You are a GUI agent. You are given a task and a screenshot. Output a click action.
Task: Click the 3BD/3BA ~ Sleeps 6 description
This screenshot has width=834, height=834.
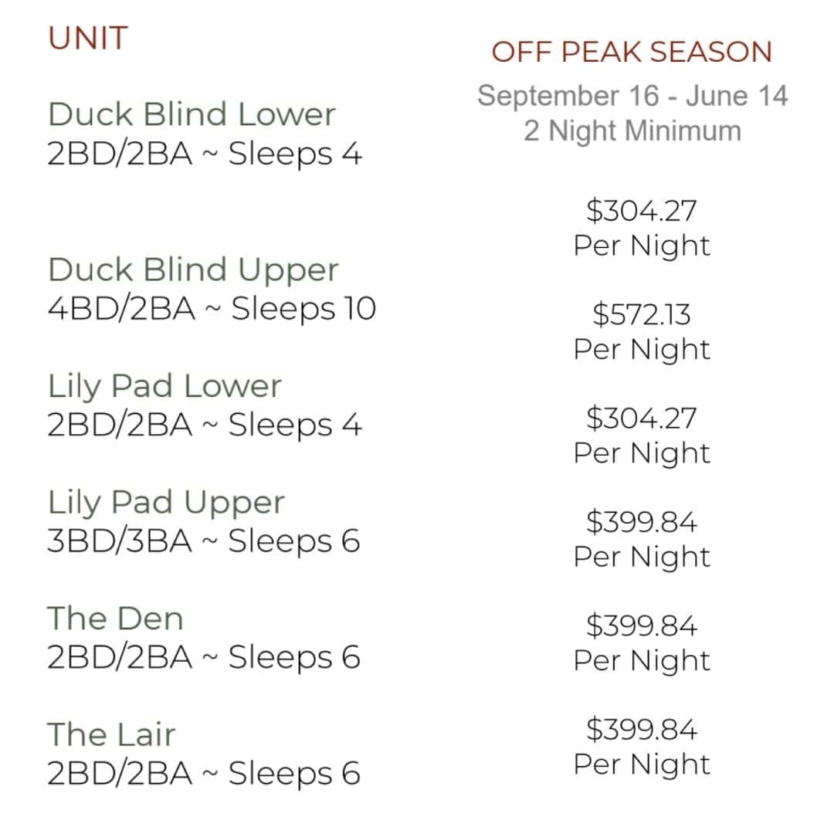(x=204, y=541)
